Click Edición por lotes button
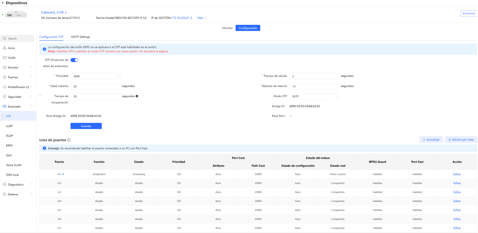This screenshot has height=233, width=478. coord(461,140)
